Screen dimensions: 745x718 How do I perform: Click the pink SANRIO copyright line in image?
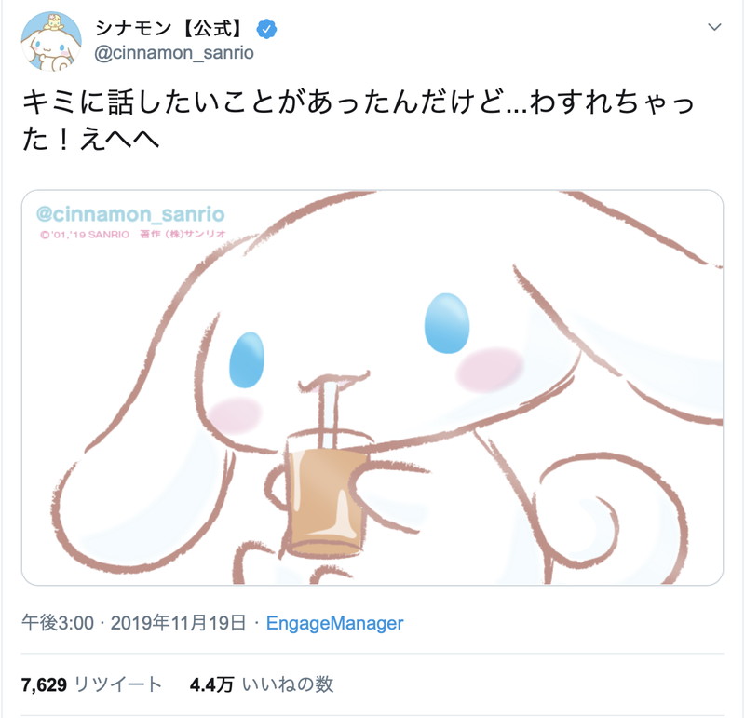click(133, 235)
